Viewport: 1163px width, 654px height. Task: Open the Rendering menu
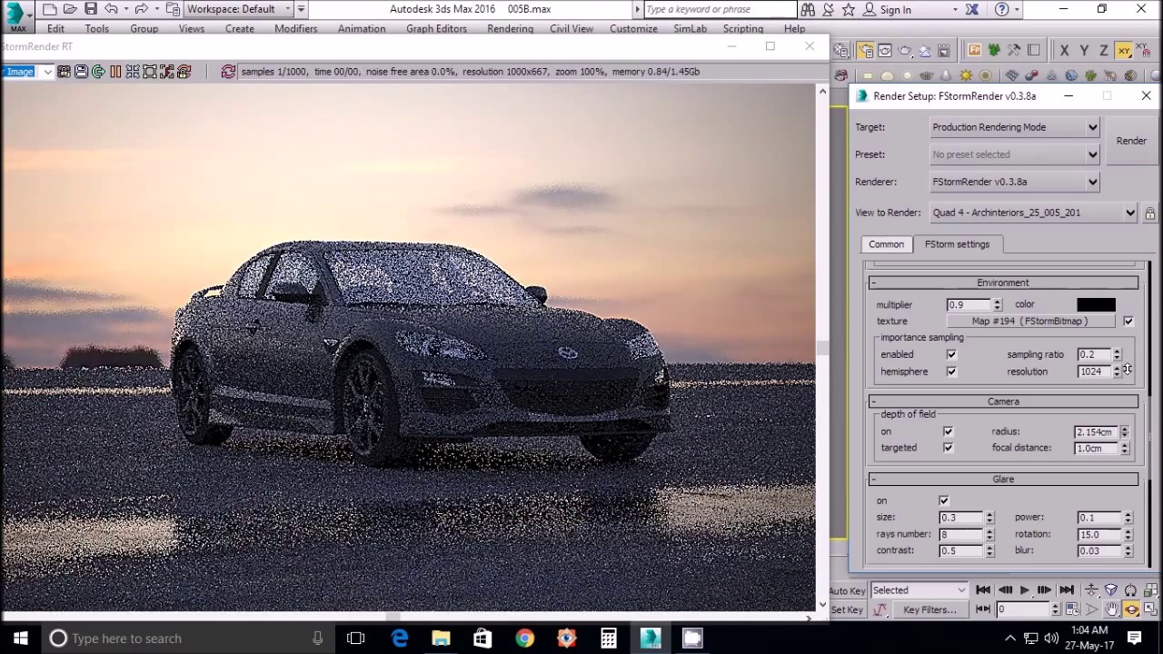[510, 29]
